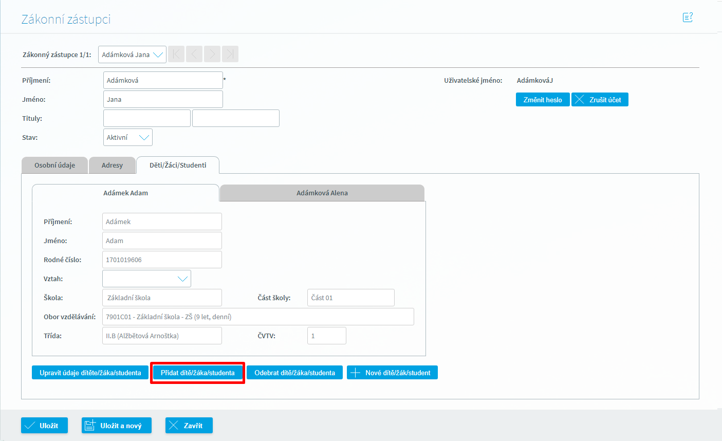722x441 pixels.
Task: Click the Příjmení field containing Adámková
Action: (x=163, y=80)
